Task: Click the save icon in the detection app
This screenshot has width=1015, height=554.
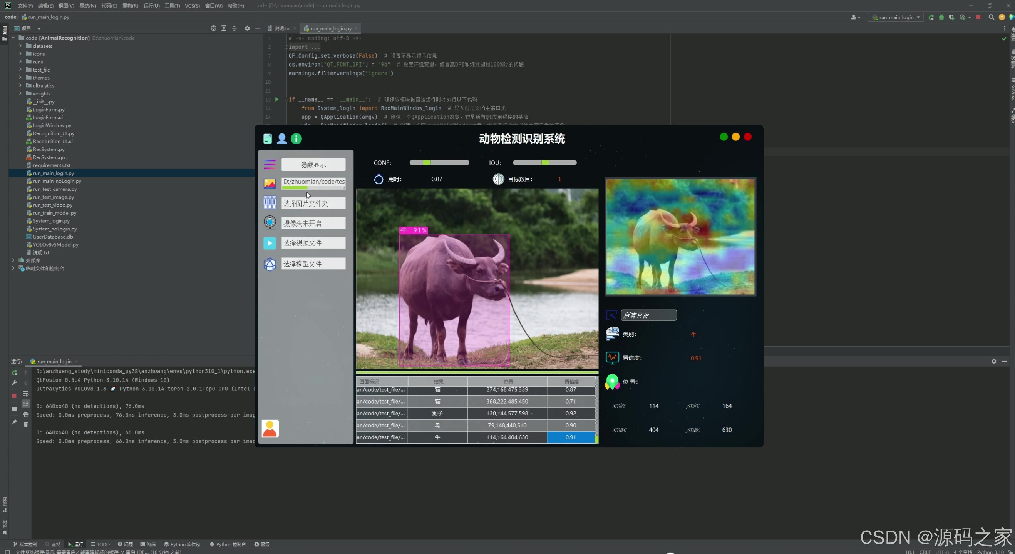Action: pos(268,138)
